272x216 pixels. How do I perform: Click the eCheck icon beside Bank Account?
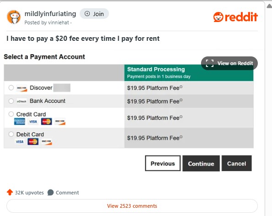[x=22, y=101]
